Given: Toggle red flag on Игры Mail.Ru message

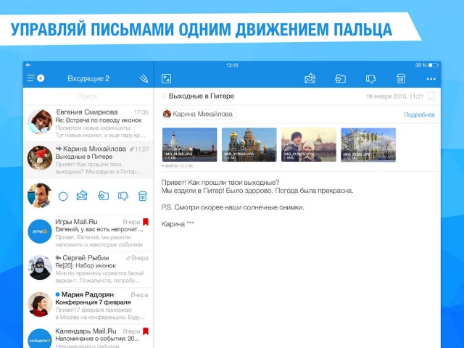Looking at the screenshot, I should point(145,223).
